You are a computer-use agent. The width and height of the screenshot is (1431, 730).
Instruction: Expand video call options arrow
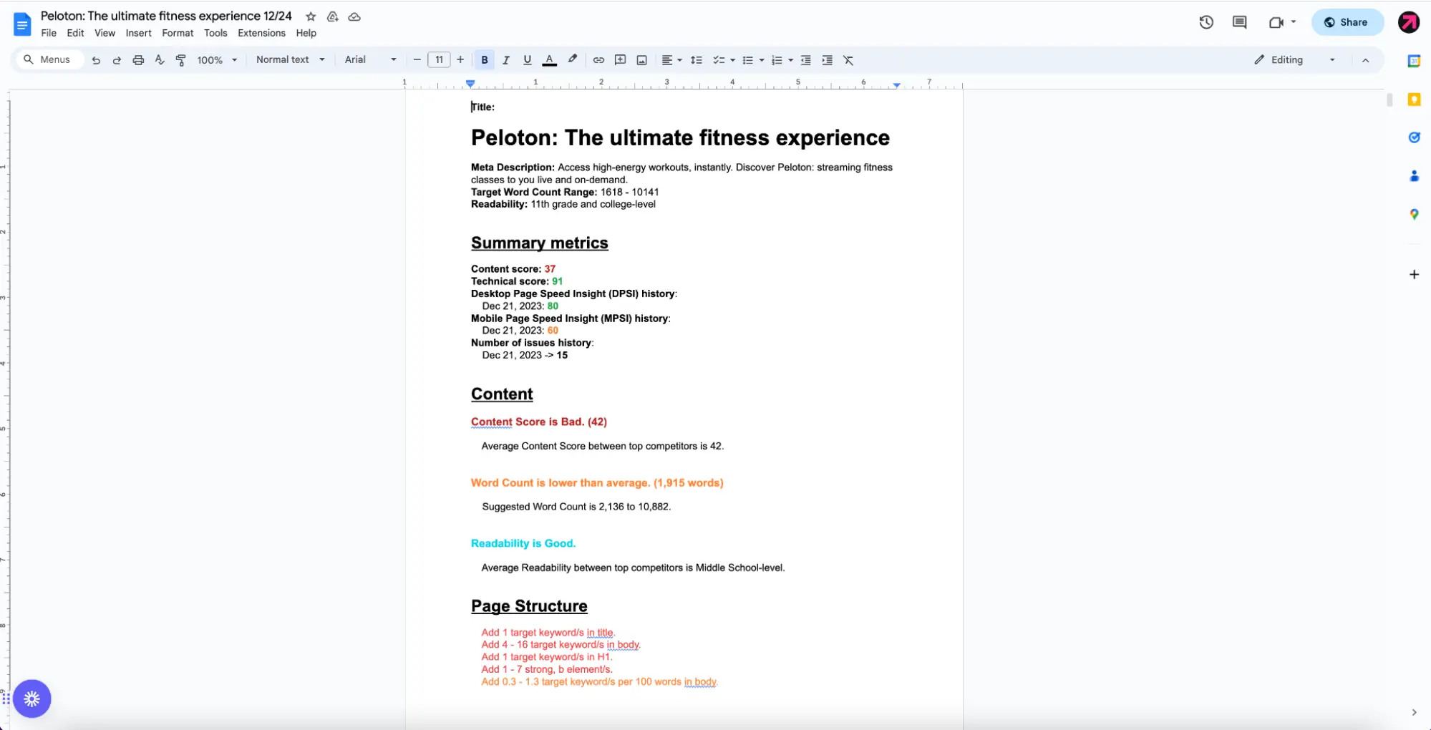(1294, 22)
